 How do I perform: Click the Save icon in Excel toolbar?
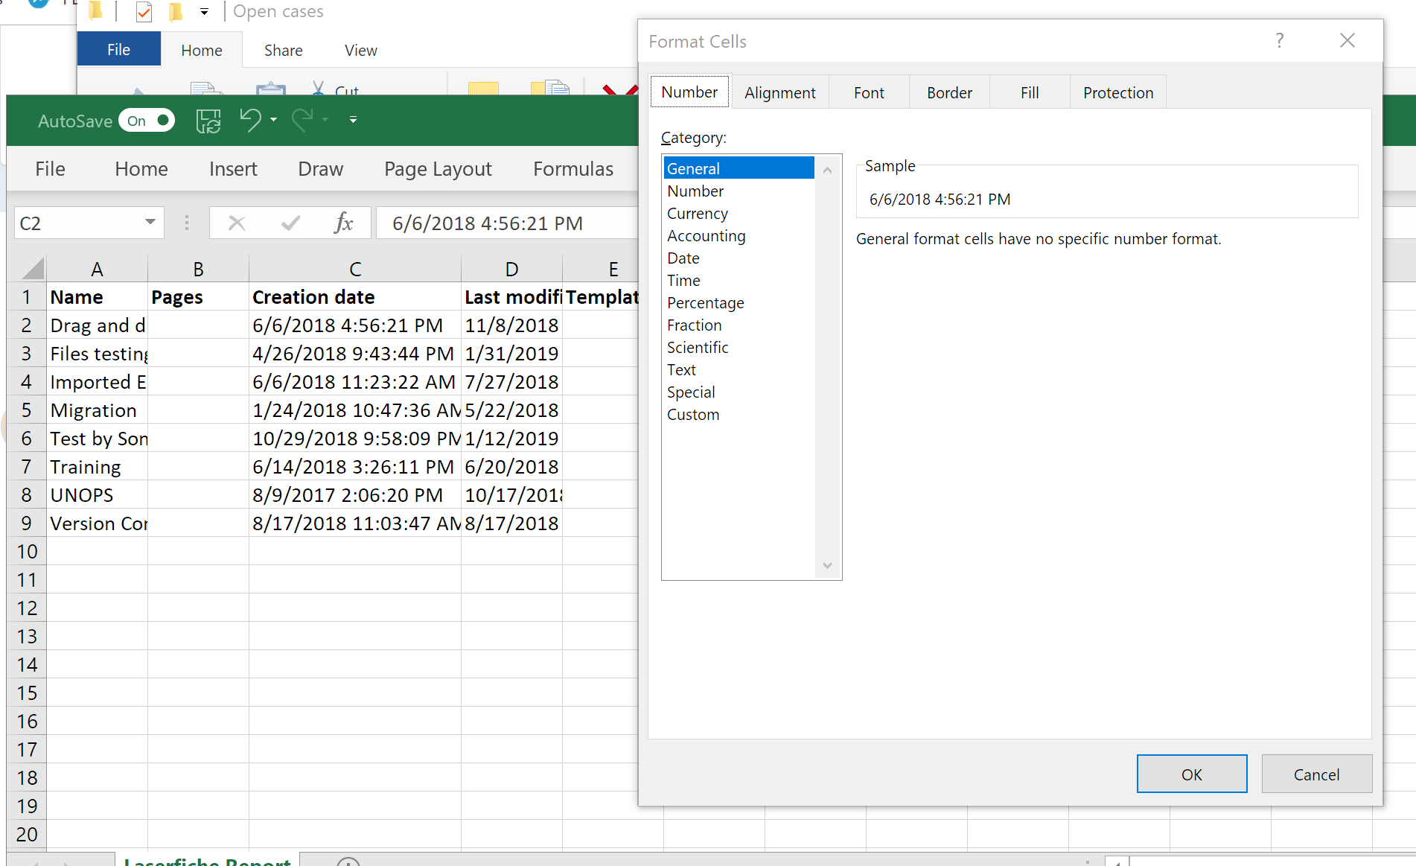pyautogui.click(x=208, y=121)
